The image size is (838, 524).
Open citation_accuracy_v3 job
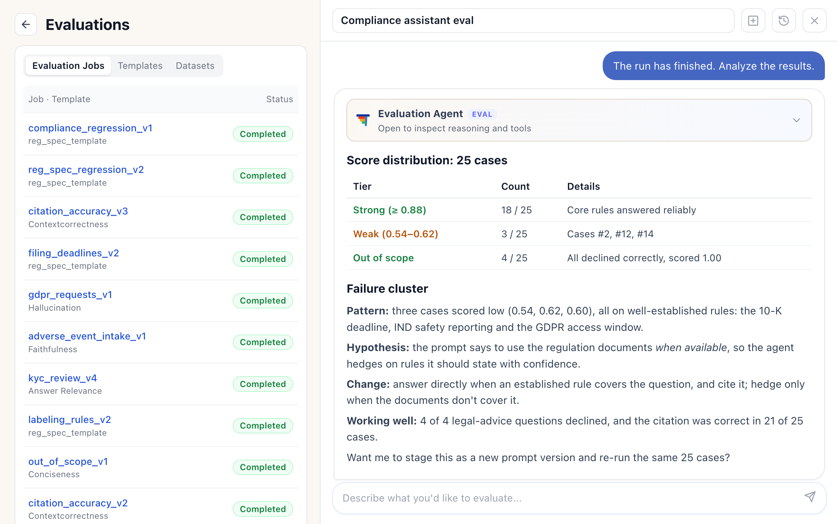78,211
